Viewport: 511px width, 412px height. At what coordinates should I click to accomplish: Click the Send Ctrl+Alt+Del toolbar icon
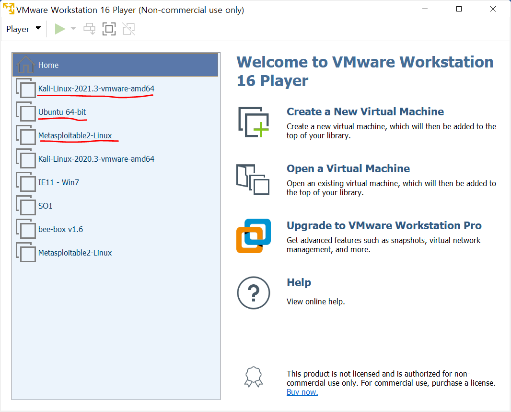(90, 29)
